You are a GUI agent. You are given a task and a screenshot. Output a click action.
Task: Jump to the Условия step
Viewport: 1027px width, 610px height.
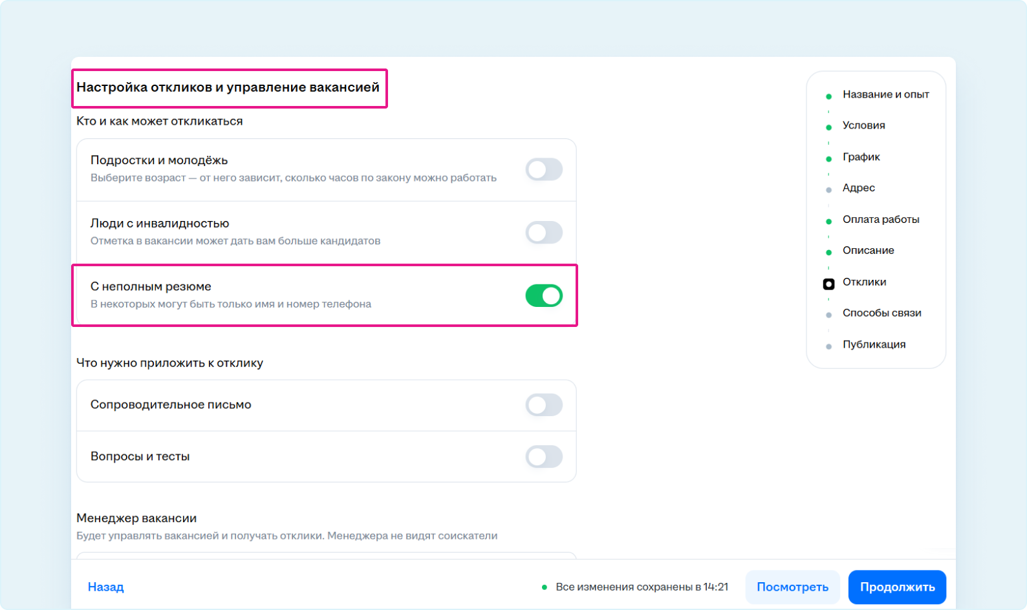[863, 125]
